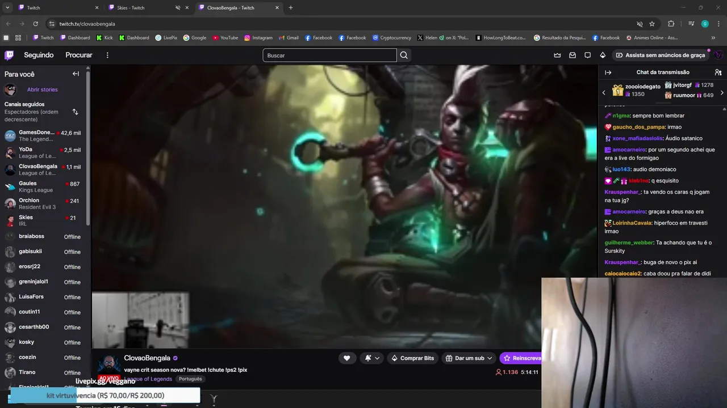This screenshot has width=727, height=408.
Task: Switch to the Skies - Twitch tab
Action: coord(148,8)
